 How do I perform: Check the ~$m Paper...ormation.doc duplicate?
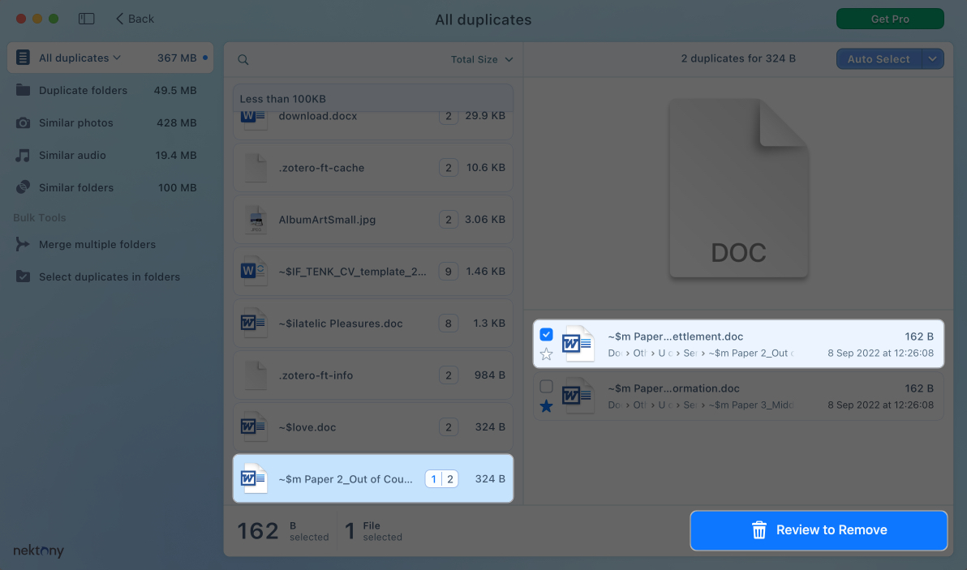pyautogui.click(x=546, y=386)
